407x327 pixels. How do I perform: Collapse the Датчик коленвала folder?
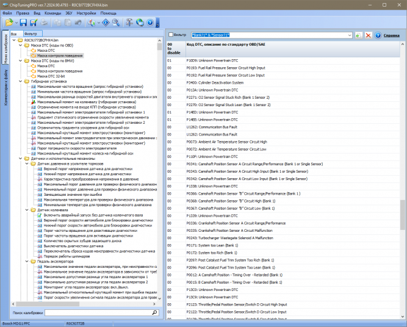(27, 210)
